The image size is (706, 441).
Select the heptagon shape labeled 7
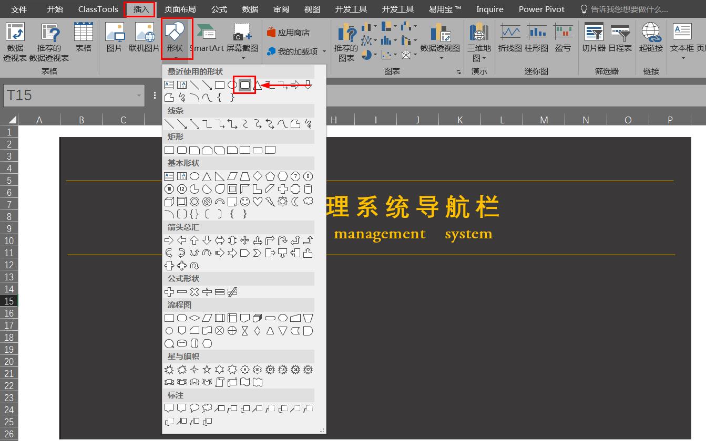click(x=295, y=176)
